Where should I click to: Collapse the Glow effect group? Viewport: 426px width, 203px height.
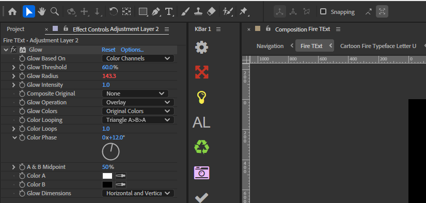tap(6, 50)
